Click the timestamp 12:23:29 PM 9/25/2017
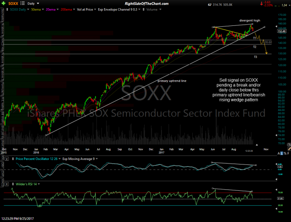 pyautogui.click(x=17, y=219)
